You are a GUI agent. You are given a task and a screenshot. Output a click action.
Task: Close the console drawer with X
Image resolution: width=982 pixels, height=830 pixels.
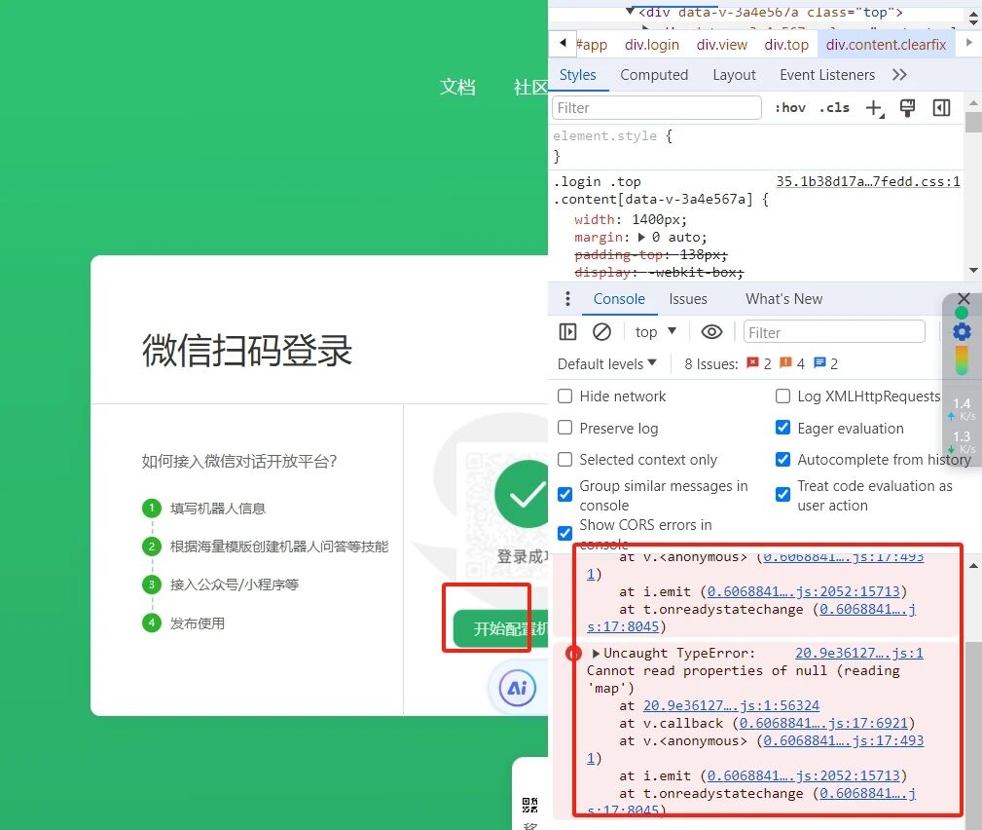tap(964, 298)
